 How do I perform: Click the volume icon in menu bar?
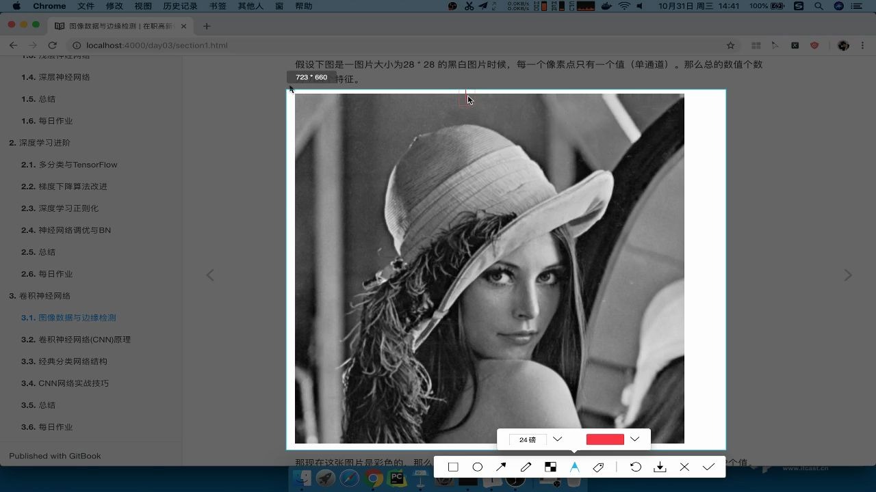(641, 6)
